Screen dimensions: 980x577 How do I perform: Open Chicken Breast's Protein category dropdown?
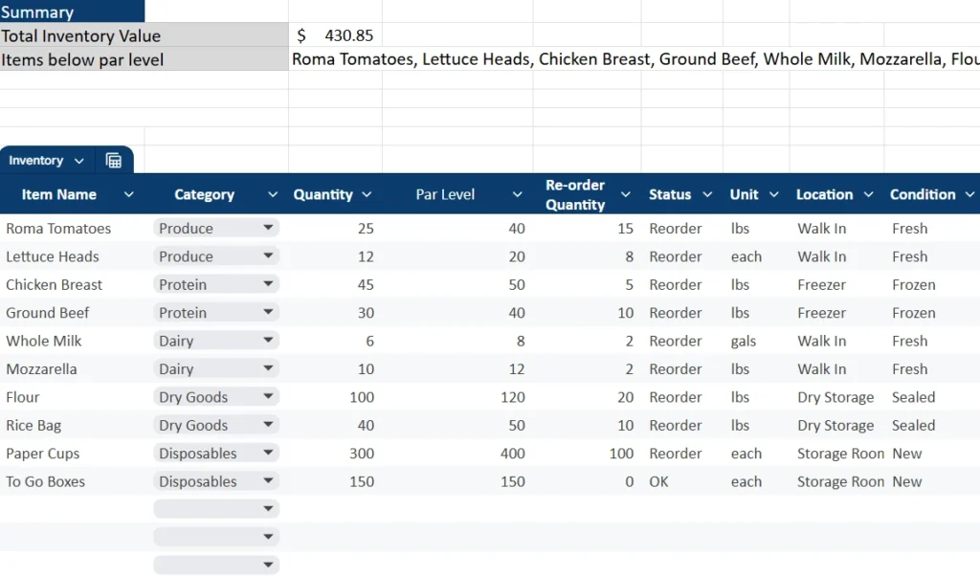click(x=269, y=284)
